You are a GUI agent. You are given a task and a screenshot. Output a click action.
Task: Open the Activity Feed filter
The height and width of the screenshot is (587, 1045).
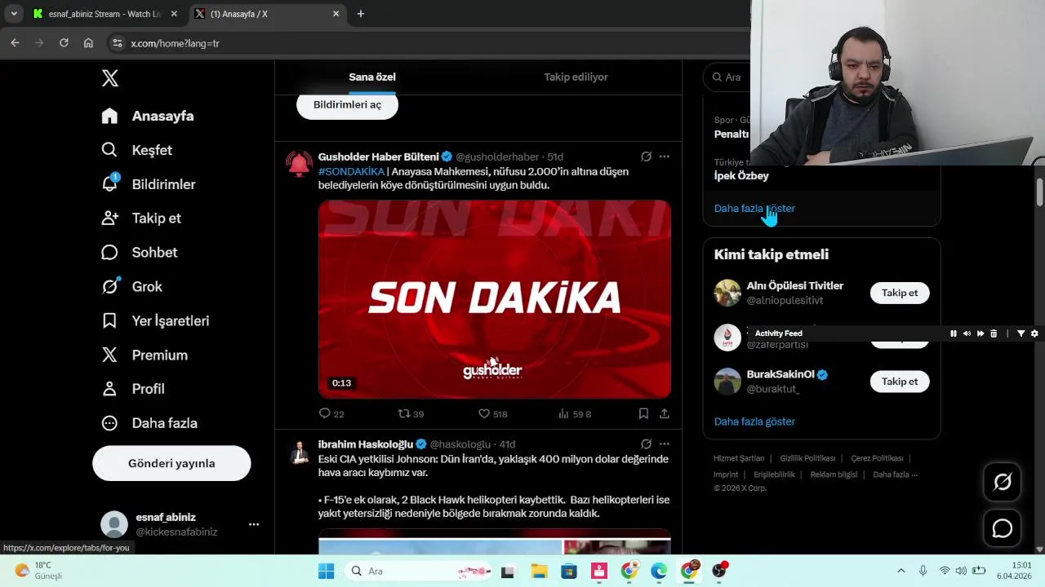coord(1021,333)
